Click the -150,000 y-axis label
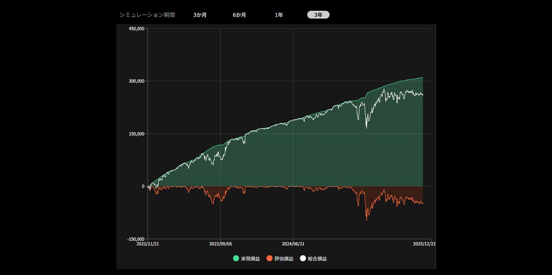 [136, 239]
